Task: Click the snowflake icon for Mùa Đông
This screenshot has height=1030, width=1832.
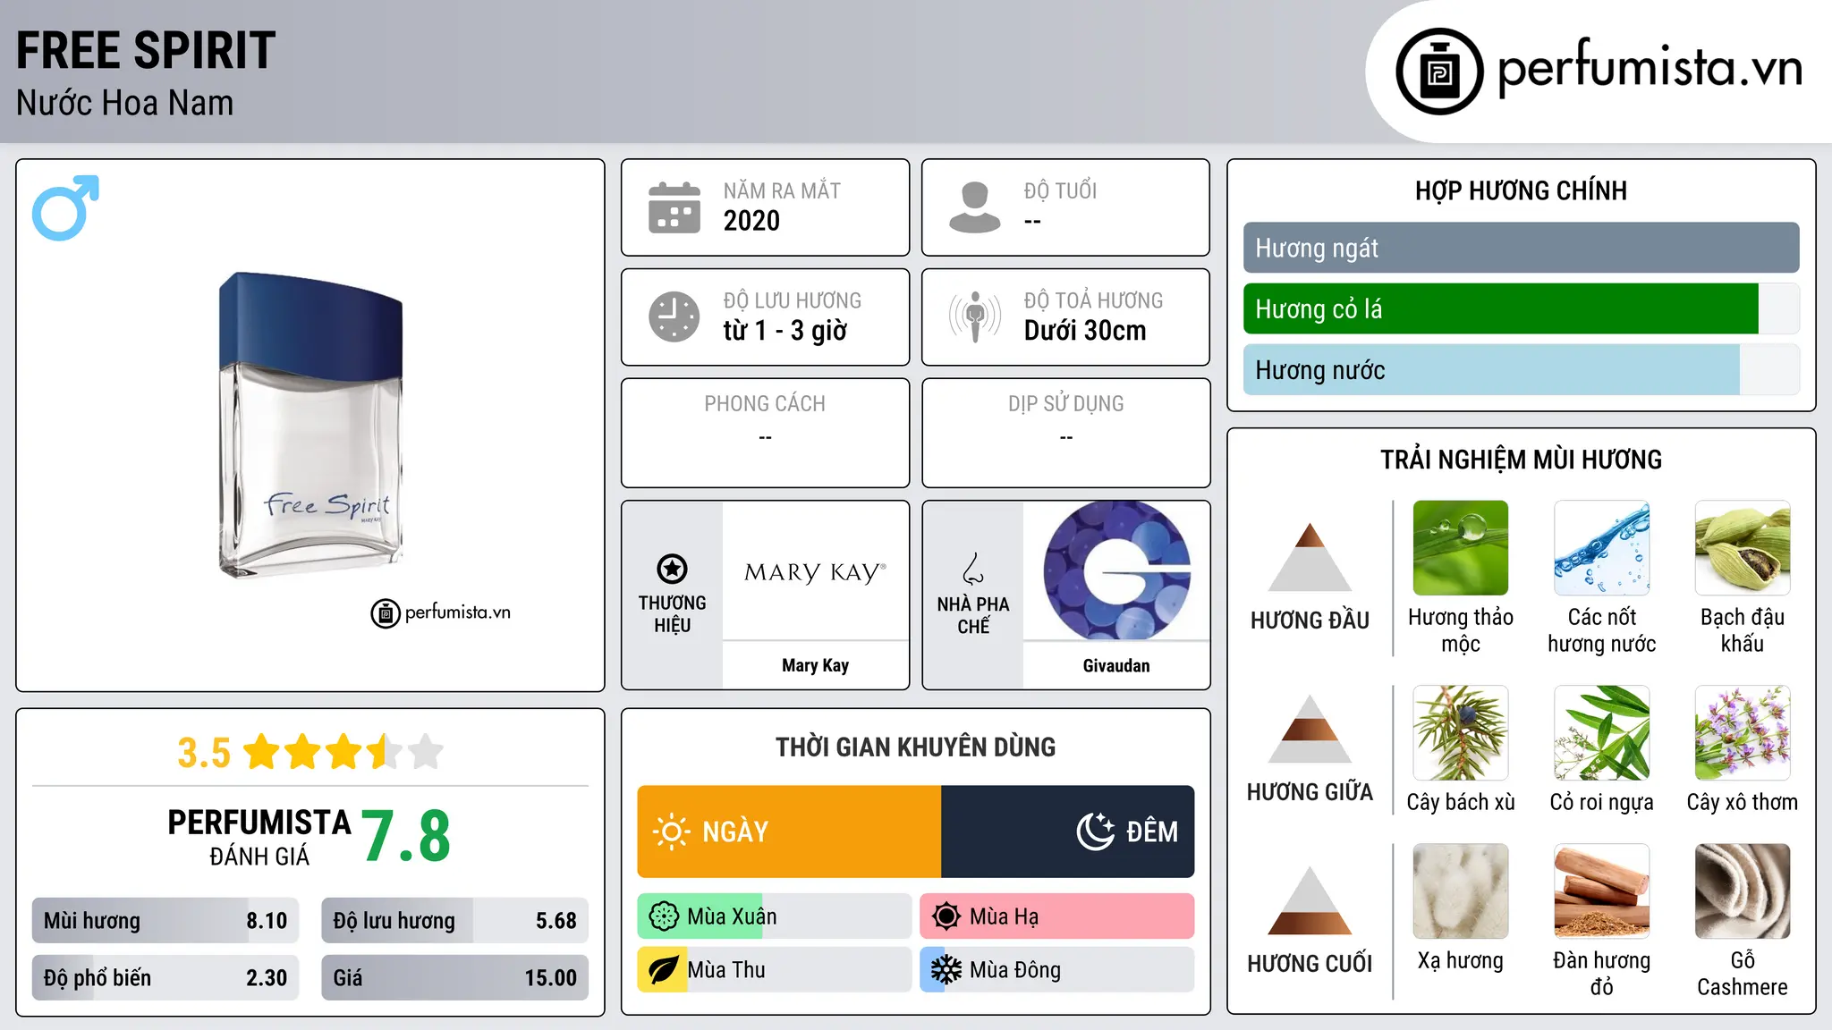Action: click(x=946, y=970)
